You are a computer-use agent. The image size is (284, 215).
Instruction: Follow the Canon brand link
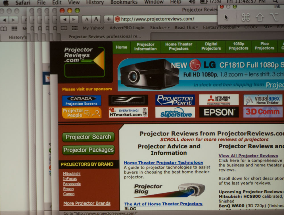69,194
